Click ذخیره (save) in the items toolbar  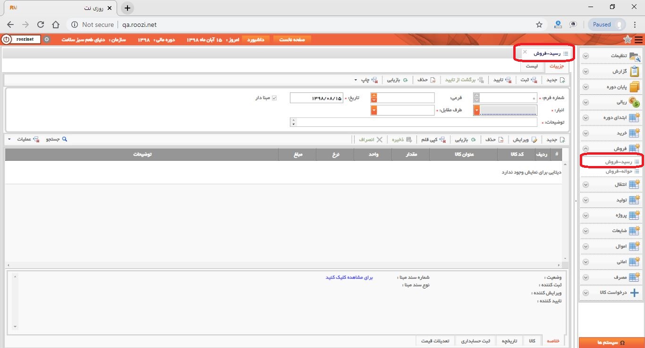coord(401,140)
